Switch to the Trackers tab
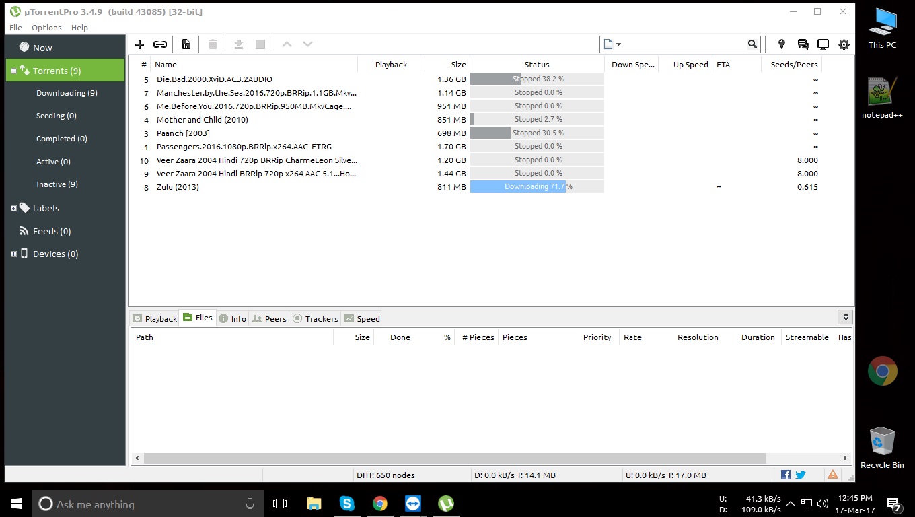The width and height of the screenshot is (915, 517). [x=316, y=319]
